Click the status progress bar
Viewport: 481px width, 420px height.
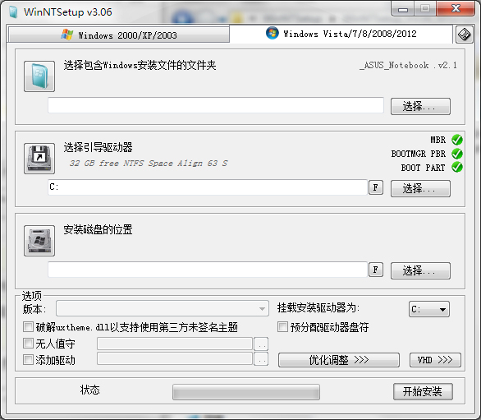[246, 392]
